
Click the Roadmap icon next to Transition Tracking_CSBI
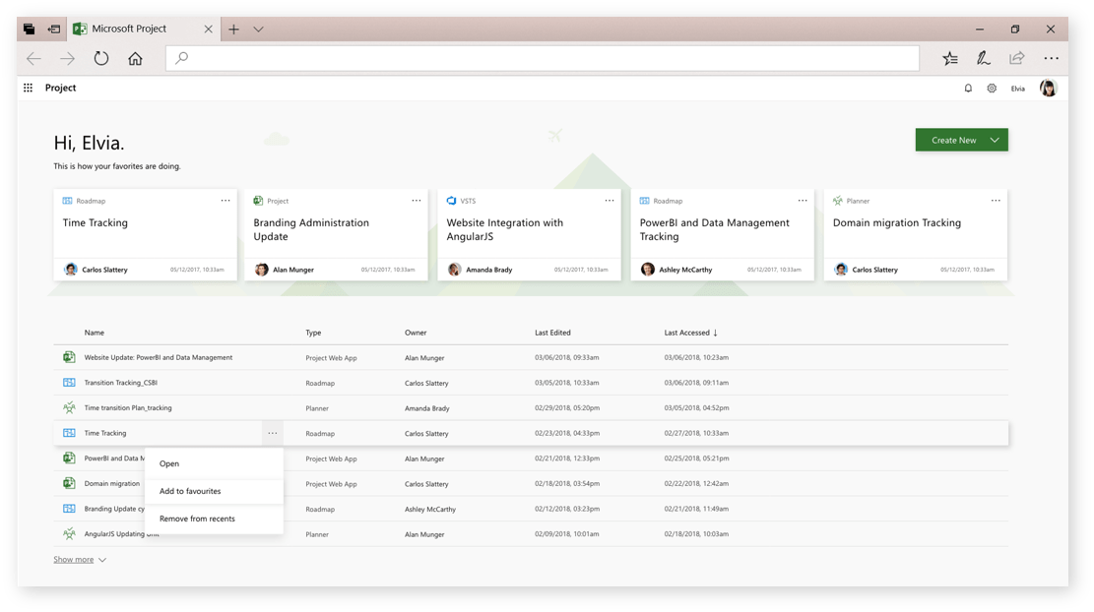click(68, 382)
